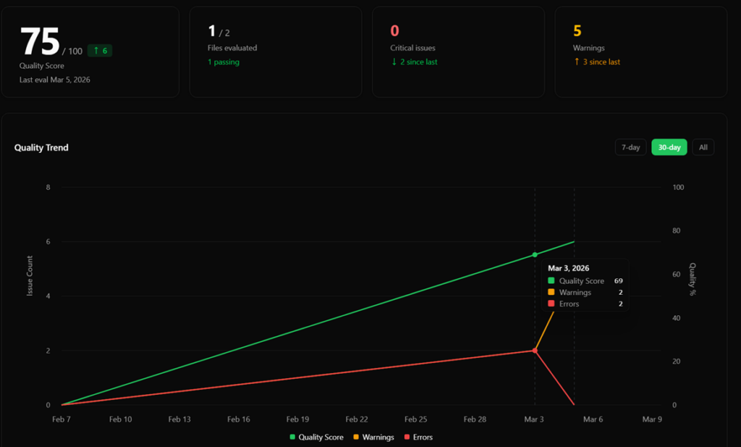
Task: Toggle the Quality Score series in the bottom legend
Action: click(316, 437)
